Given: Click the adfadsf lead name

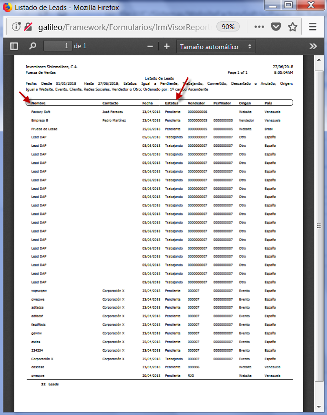Looking at the screenshot, I should pyautogui.click(x=37, y=316).
